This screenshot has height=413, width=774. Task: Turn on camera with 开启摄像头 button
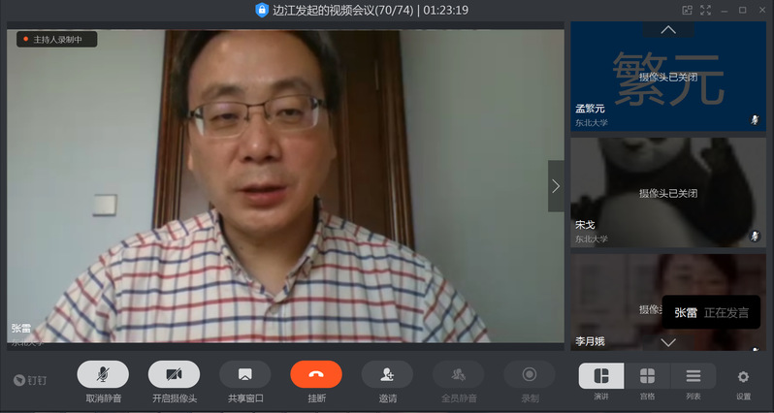[x=174, y=374]
